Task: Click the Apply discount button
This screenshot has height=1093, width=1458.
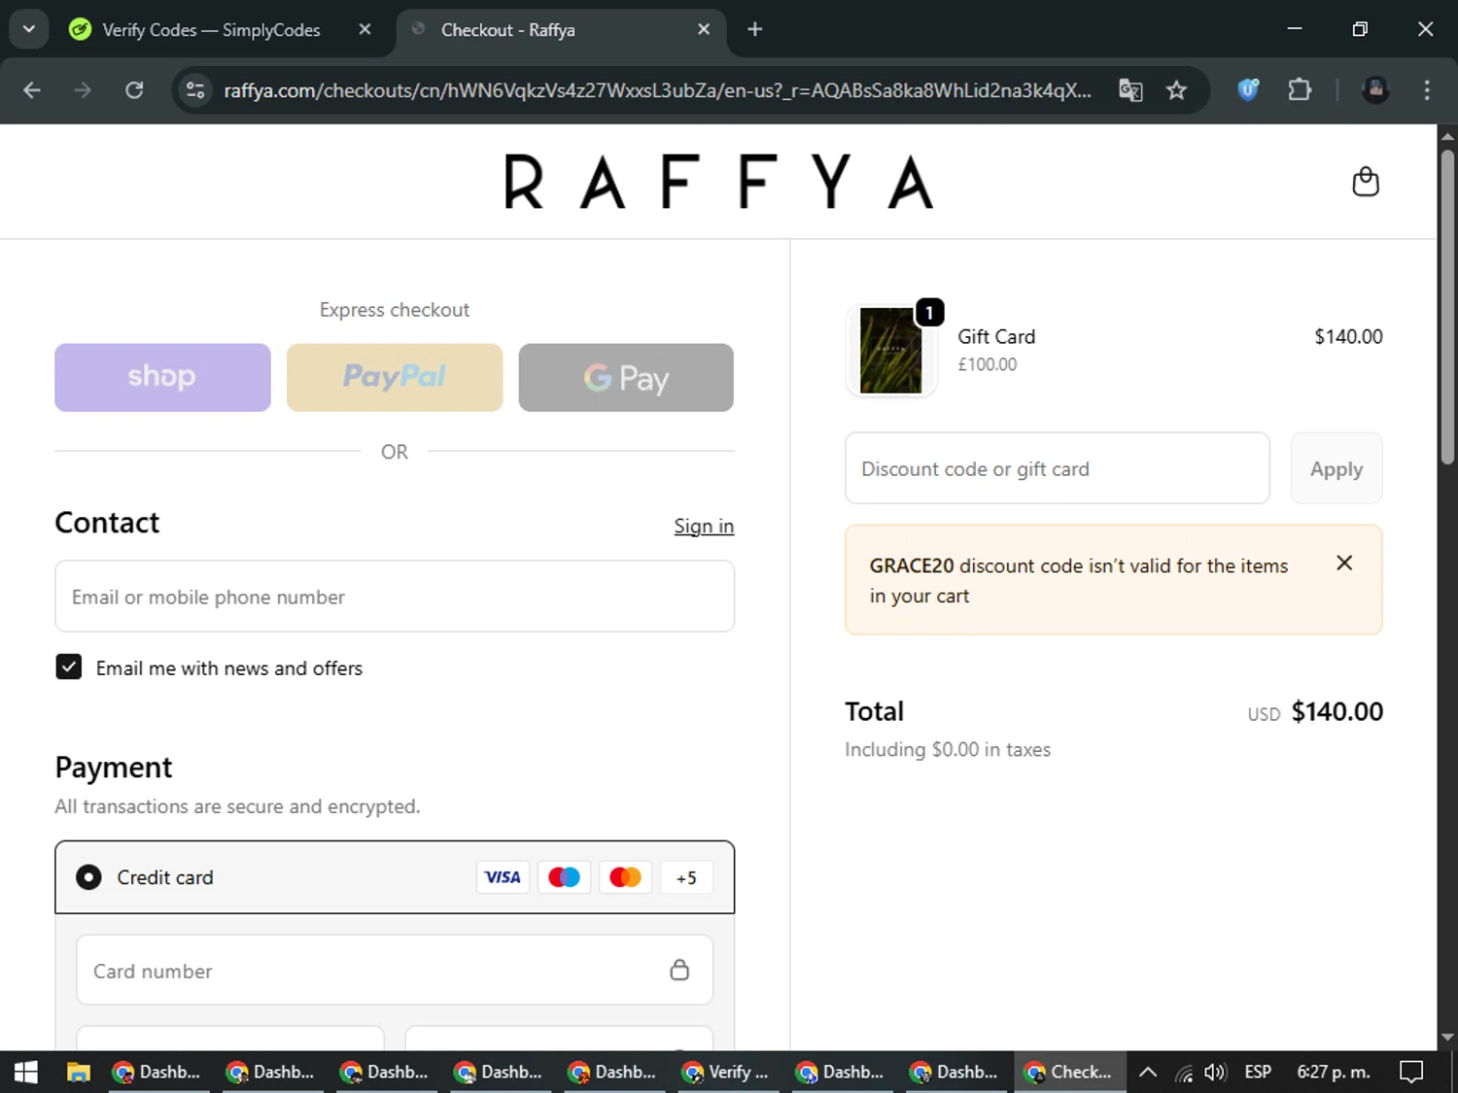Action: [x=1336, y=468]
